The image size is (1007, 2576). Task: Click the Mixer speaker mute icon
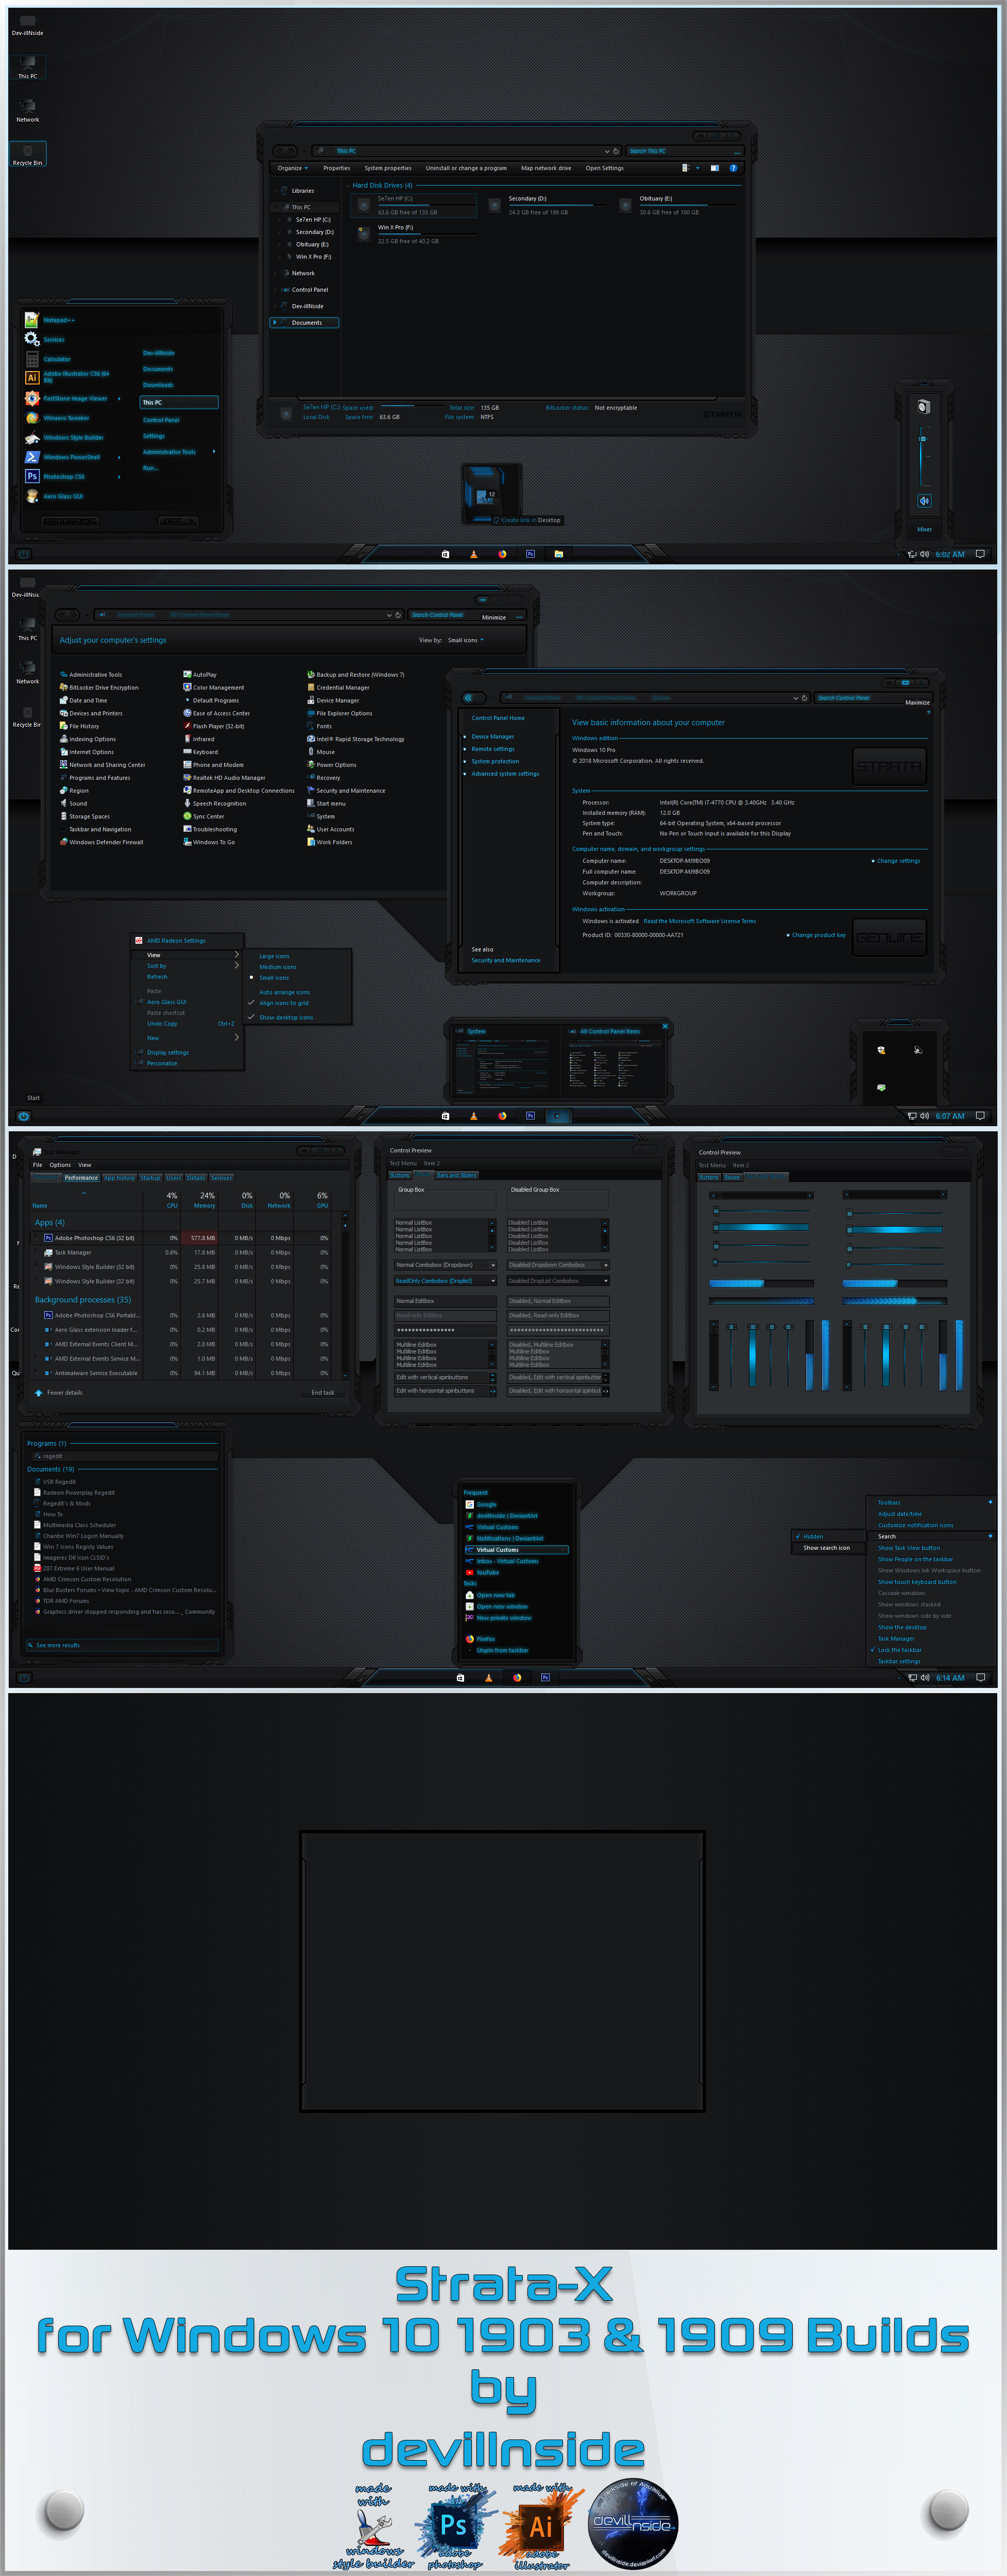click(924, 500)
